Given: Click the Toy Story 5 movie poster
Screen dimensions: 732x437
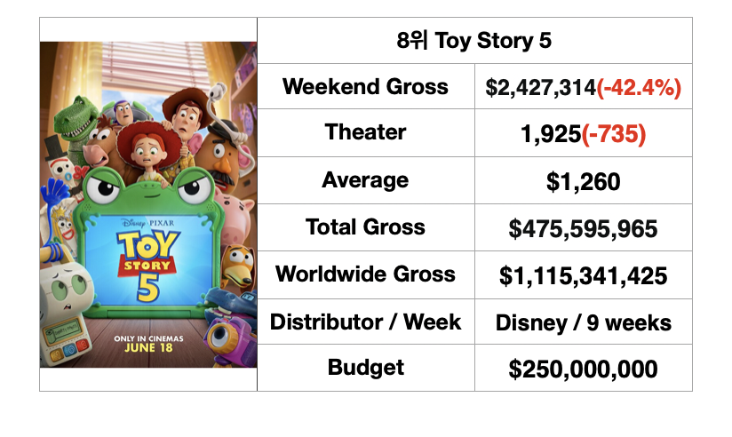Looking at the screenshot, I should (148, 204).
